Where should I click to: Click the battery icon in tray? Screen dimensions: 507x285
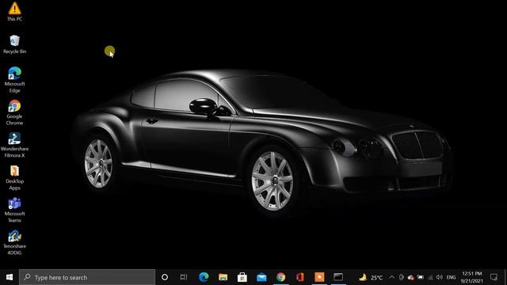[421, 277]
